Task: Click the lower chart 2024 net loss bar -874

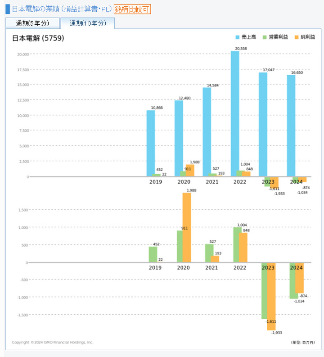Action: [299, 278]
